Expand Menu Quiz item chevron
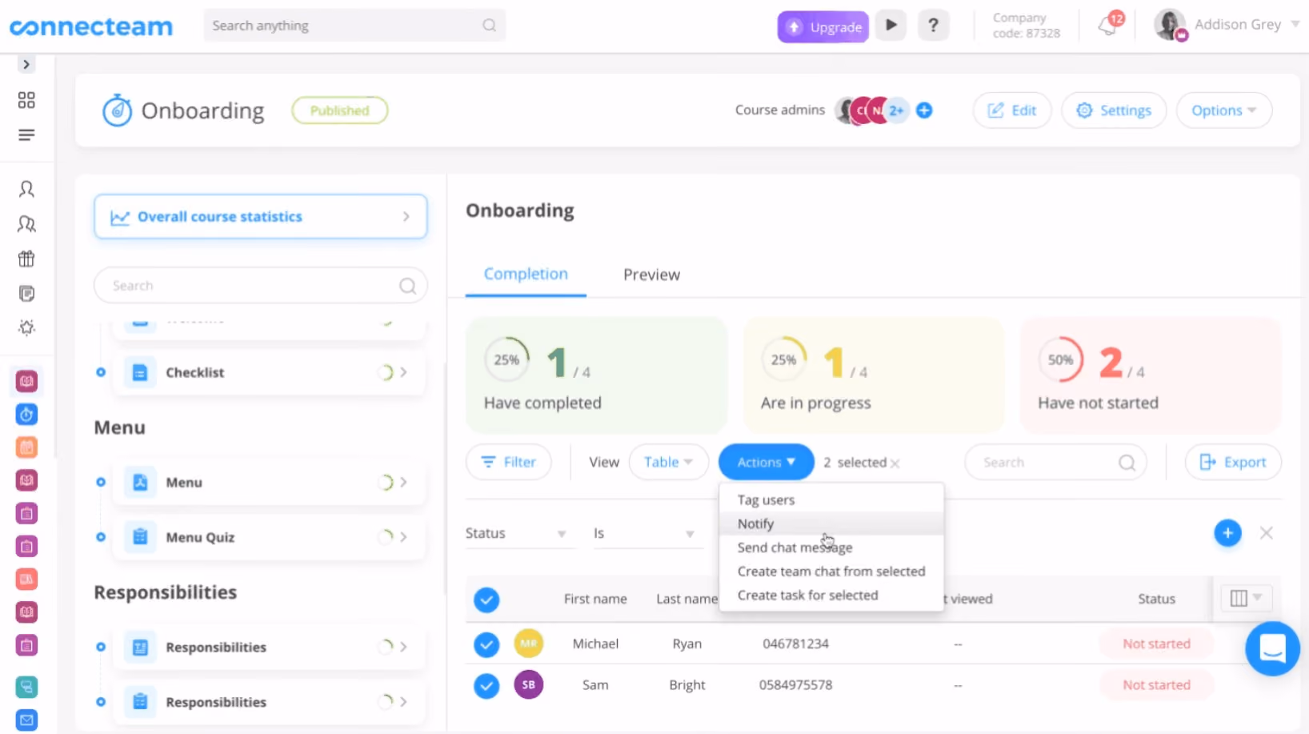This screenshot has width=1309, height=734. (403, 537)
